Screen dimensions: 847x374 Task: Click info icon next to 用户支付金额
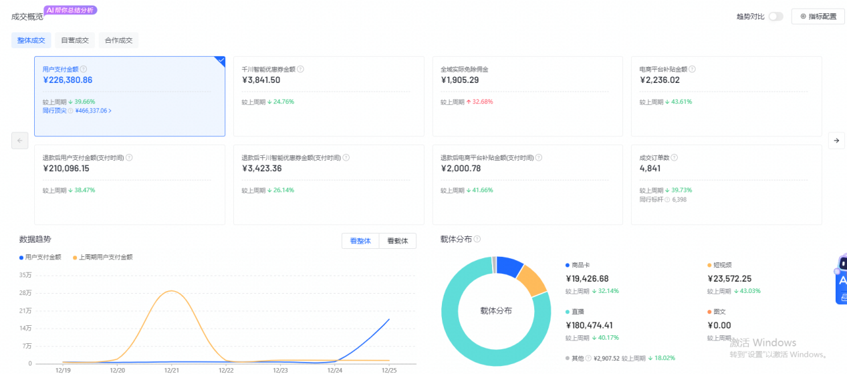click(x=84, y=69)
